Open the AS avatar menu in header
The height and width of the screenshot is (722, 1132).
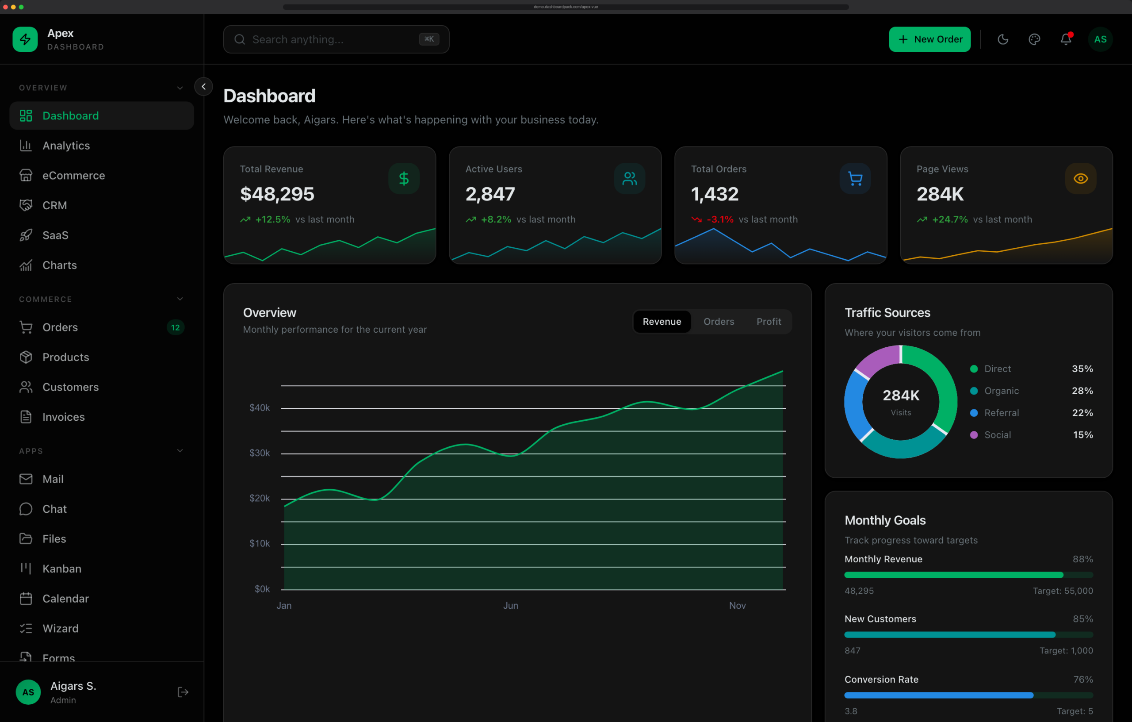pyautogui.click(x=1100, y=39)
